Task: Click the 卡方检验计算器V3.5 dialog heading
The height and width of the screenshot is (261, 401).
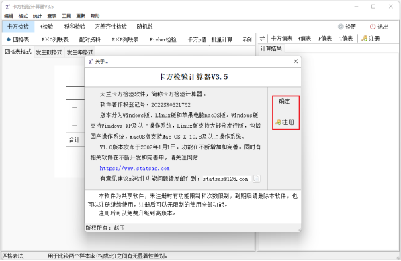Action: tap(193, 77)
